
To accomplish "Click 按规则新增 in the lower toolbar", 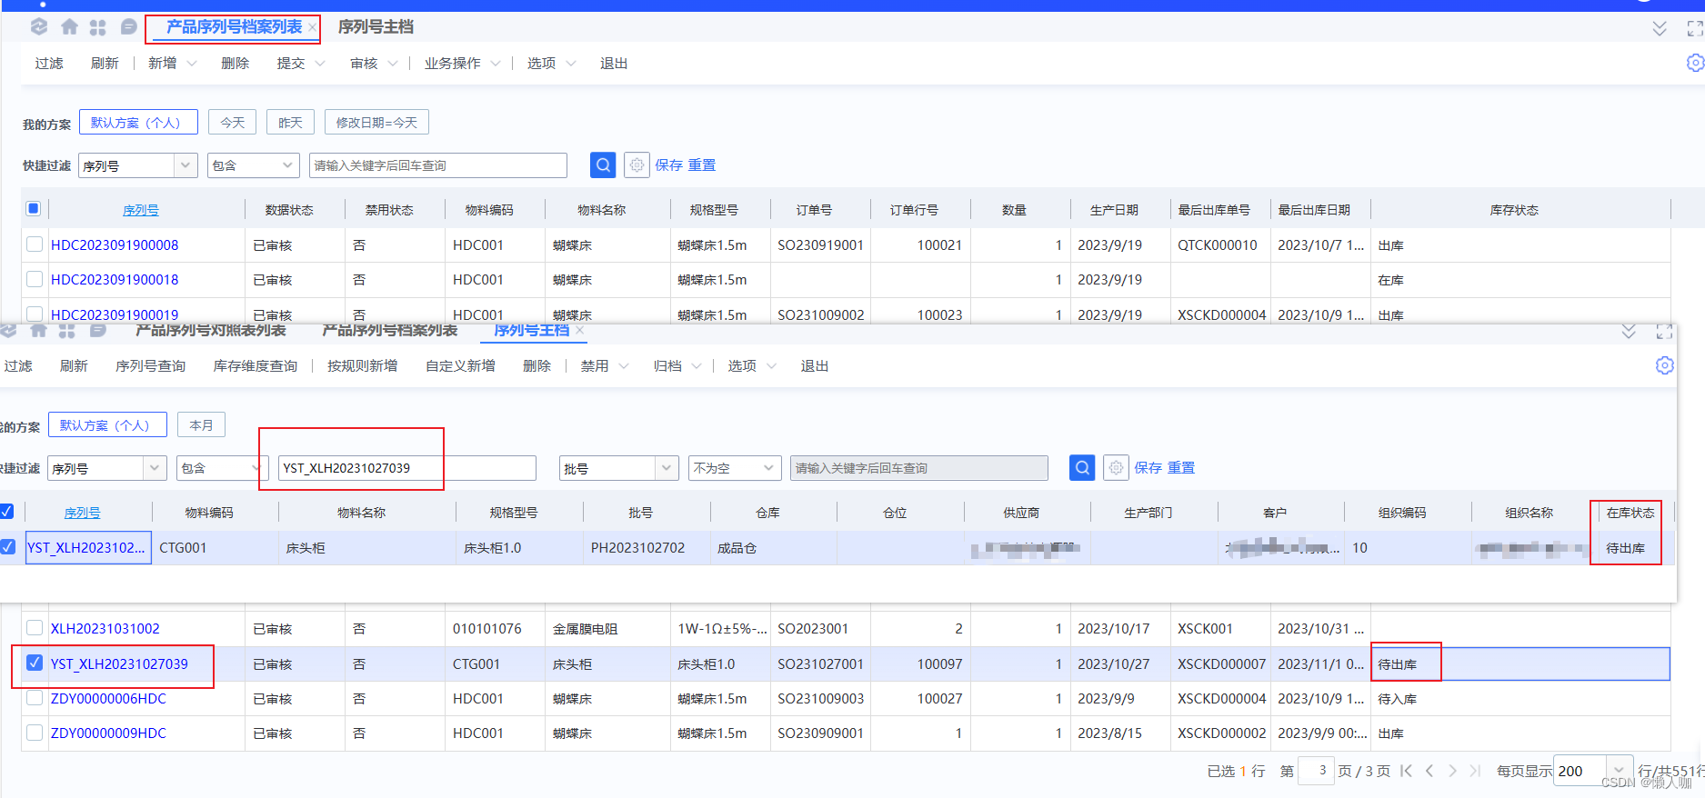I will (363, 366).
